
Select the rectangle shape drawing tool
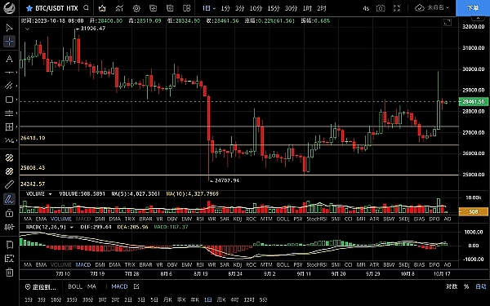point(9,100)
